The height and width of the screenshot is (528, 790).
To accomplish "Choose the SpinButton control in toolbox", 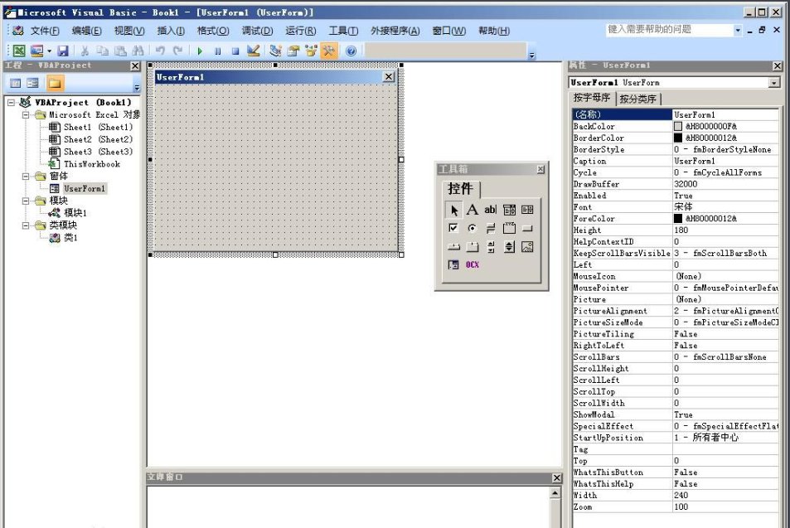I will tap(509, 247).
